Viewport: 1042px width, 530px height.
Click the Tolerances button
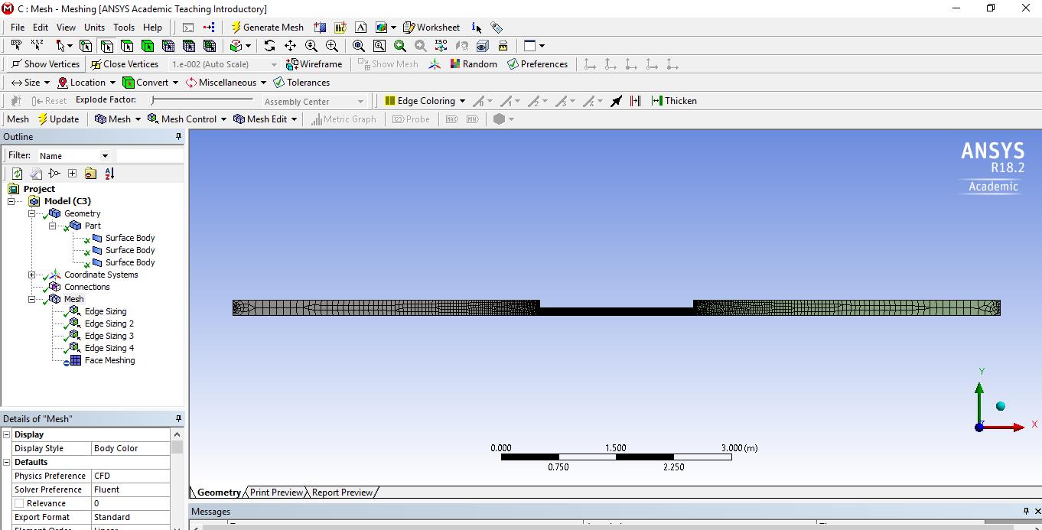pos(301,83)
